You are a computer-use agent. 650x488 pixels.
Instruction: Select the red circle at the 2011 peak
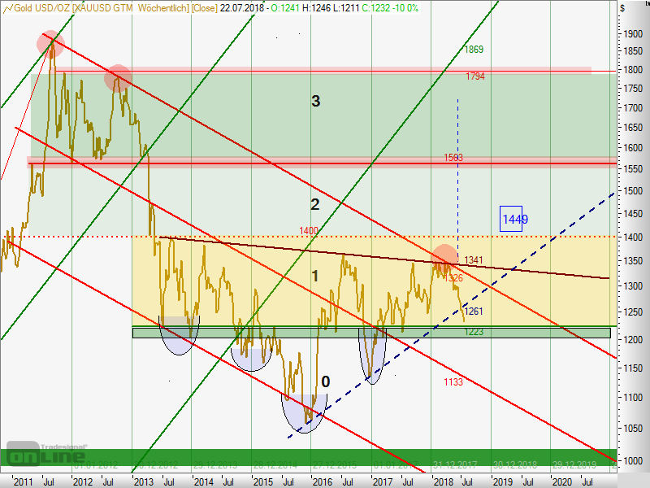click(x=52, y=43)
